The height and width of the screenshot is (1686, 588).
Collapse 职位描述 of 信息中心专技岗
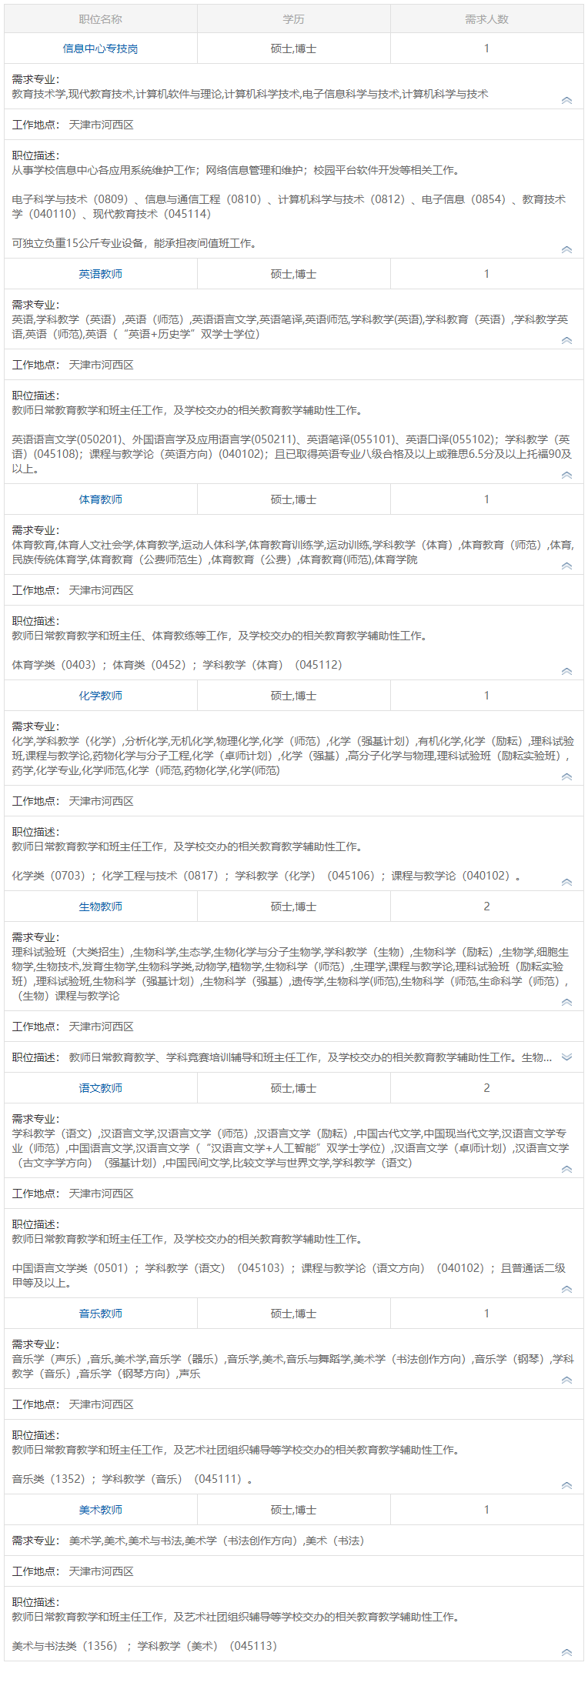click(x=566, y=249)
